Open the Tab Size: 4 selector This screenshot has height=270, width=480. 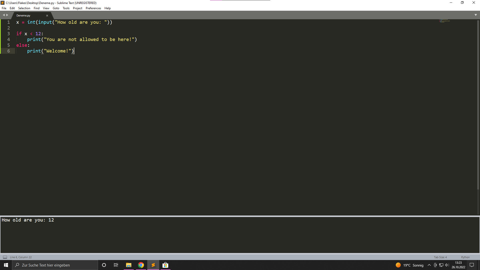click(x=440, y=257)
